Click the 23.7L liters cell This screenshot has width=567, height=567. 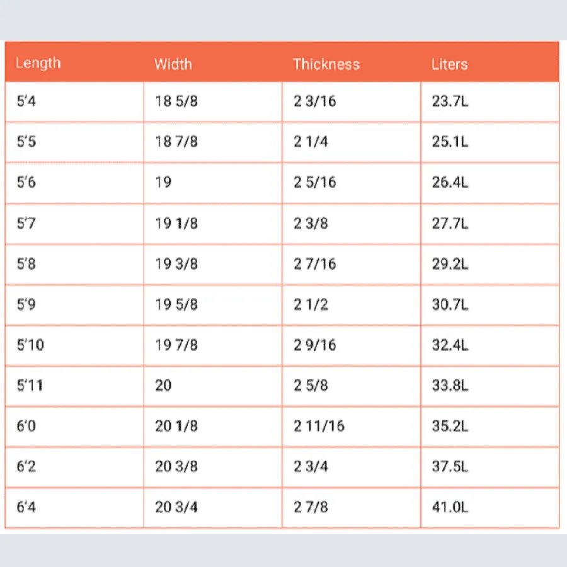tap(490, 101)
